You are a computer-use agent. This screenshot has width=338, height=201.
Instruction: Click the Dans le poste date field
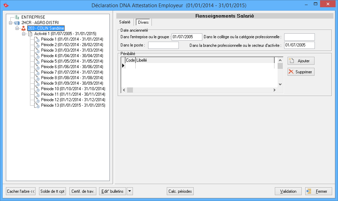pyautogui.click(x=163, y=45)
